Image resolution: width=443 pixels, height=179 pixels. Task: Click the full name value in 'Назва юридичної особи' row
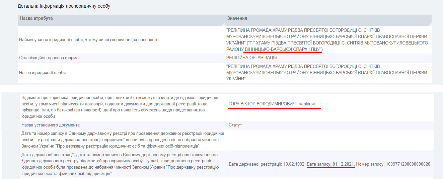pyautogui.click(x=327, y=73)
